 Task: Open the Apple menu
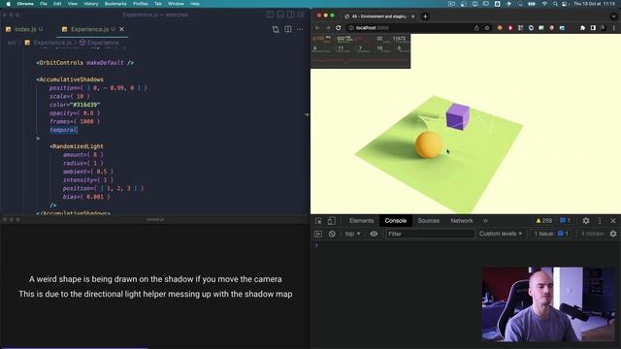(9, 4)
